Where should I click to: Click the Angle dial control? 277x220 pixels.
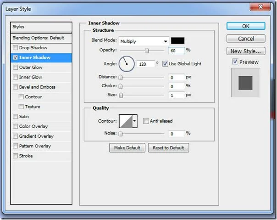coord(127,64)
